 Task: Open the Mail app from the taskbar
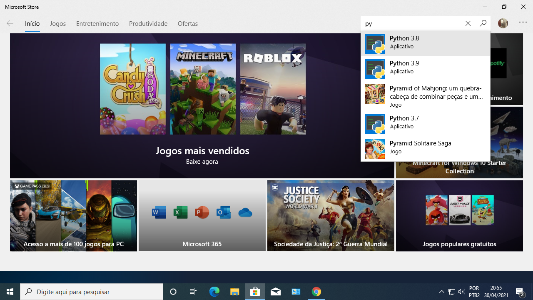click(x=275, y=292)
